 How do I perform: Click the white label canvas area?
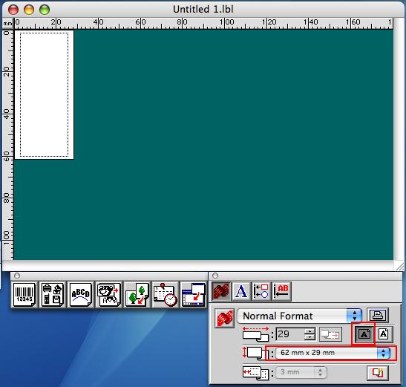coord(45,94)
